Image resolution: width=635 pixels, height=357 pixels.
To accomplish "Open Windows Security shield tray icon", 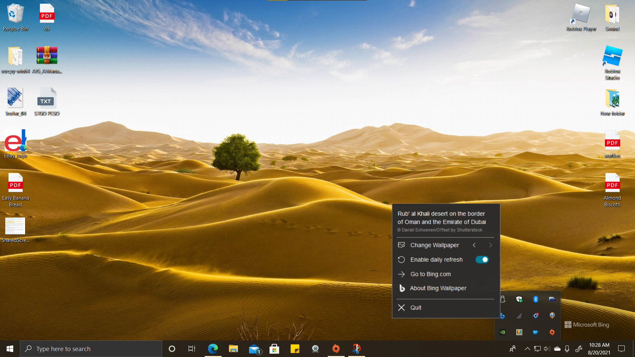I will (519, 299).
